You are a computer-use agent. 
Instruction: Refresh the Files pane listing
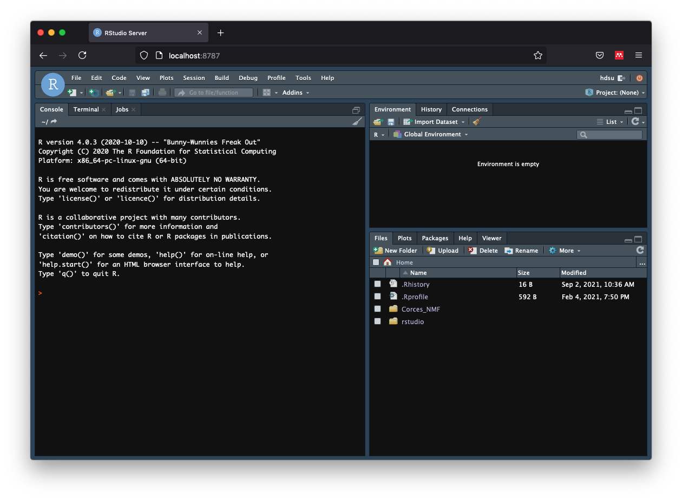[x=640, y=250]
